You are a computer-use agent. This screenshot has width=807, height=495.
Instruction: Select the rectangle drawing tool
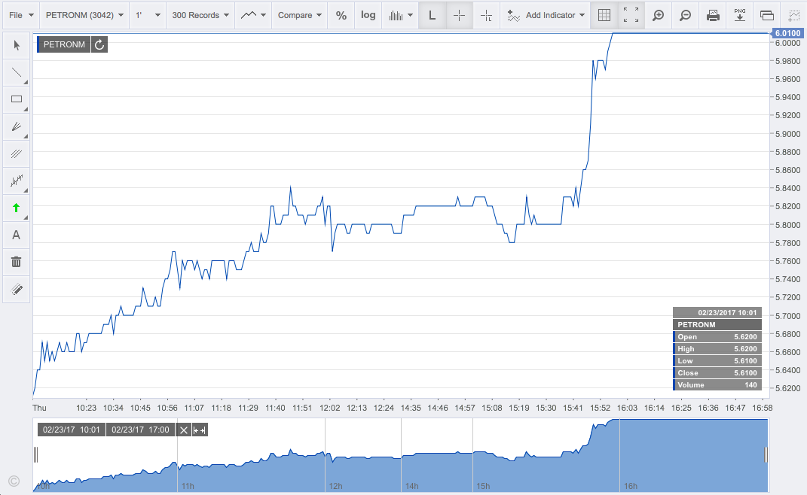[17, 99]
